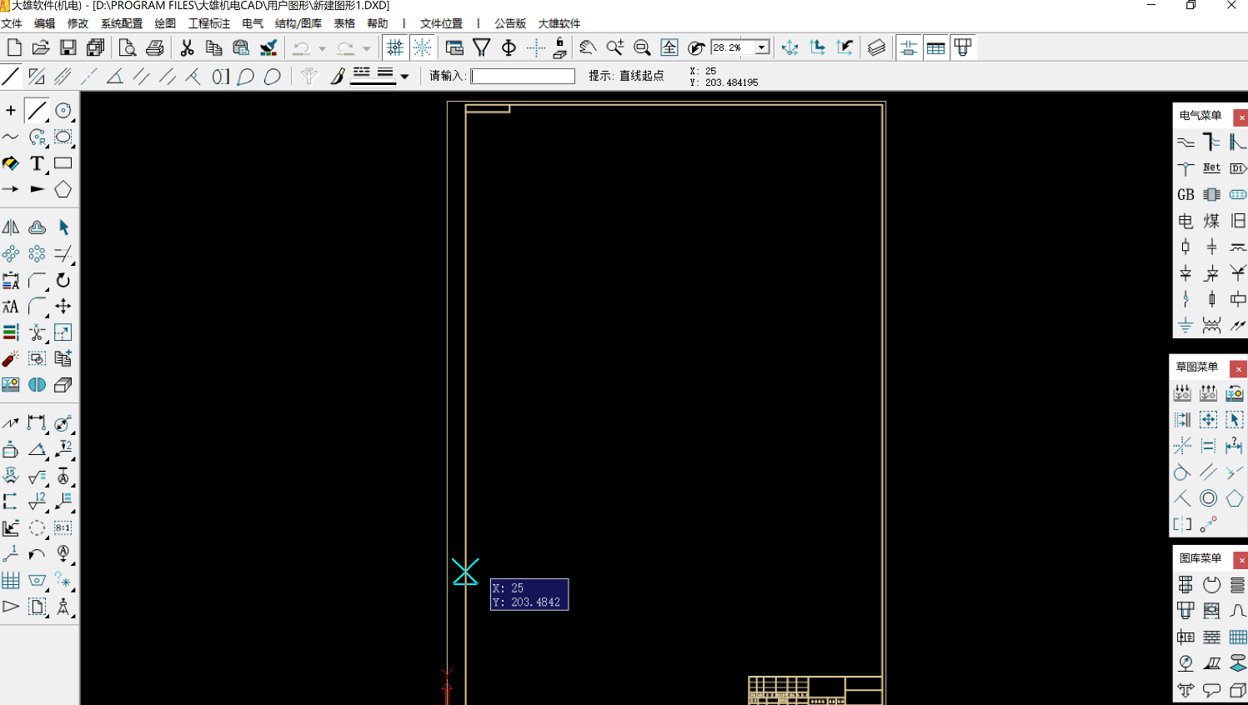Open the 工程标注 menu
This screenshot has height=705, width=1248.
[209, 23]
